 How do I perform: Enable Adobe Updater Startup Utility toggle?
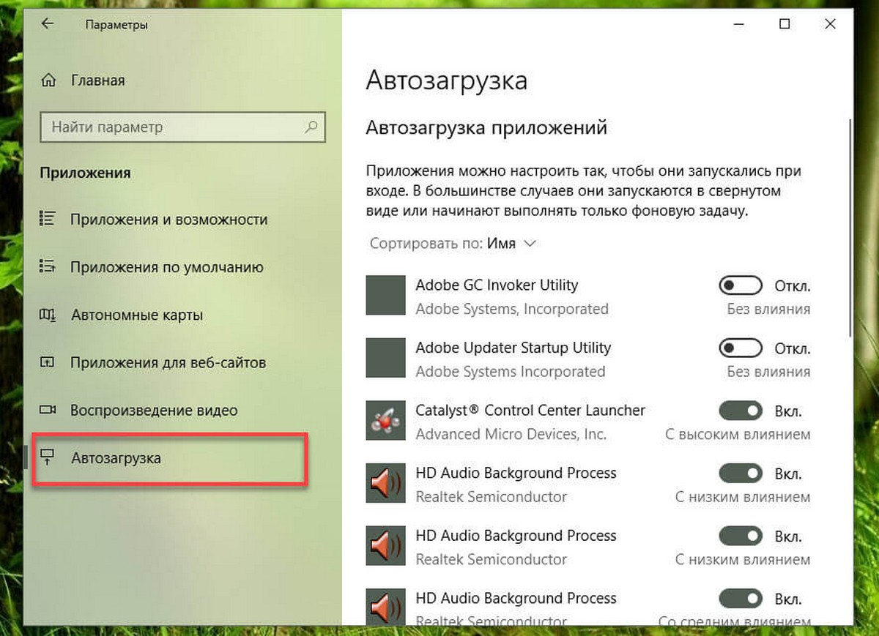pyautogui.click(x=741, y=347)
